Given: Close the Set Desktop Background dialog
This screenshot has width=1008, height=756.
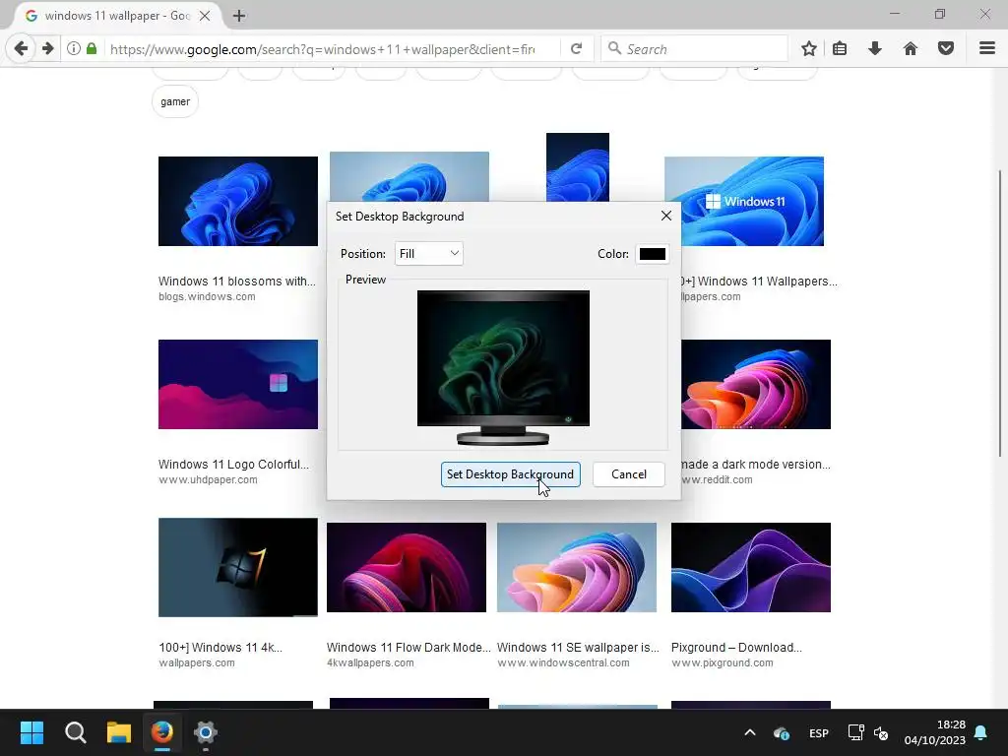Looking at the screenshot, I should pos(666,216).
